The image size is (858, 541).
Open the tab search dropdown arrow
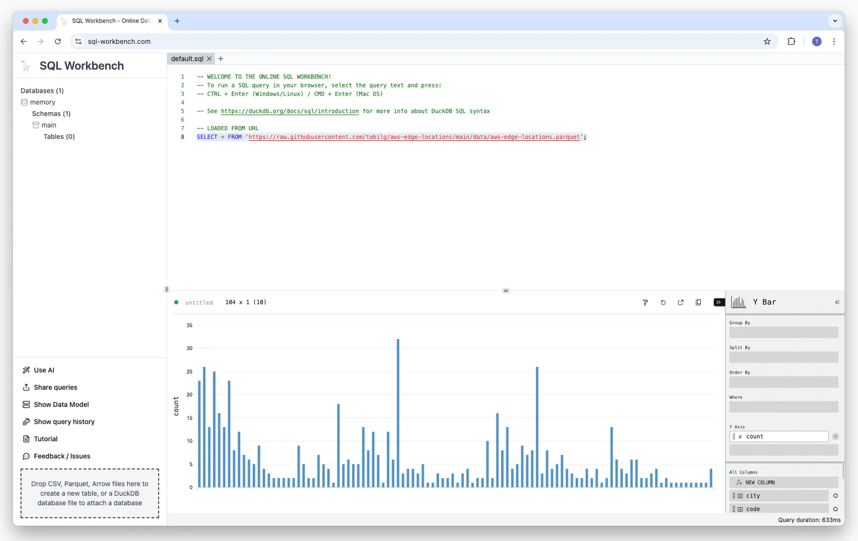[835, 21]
